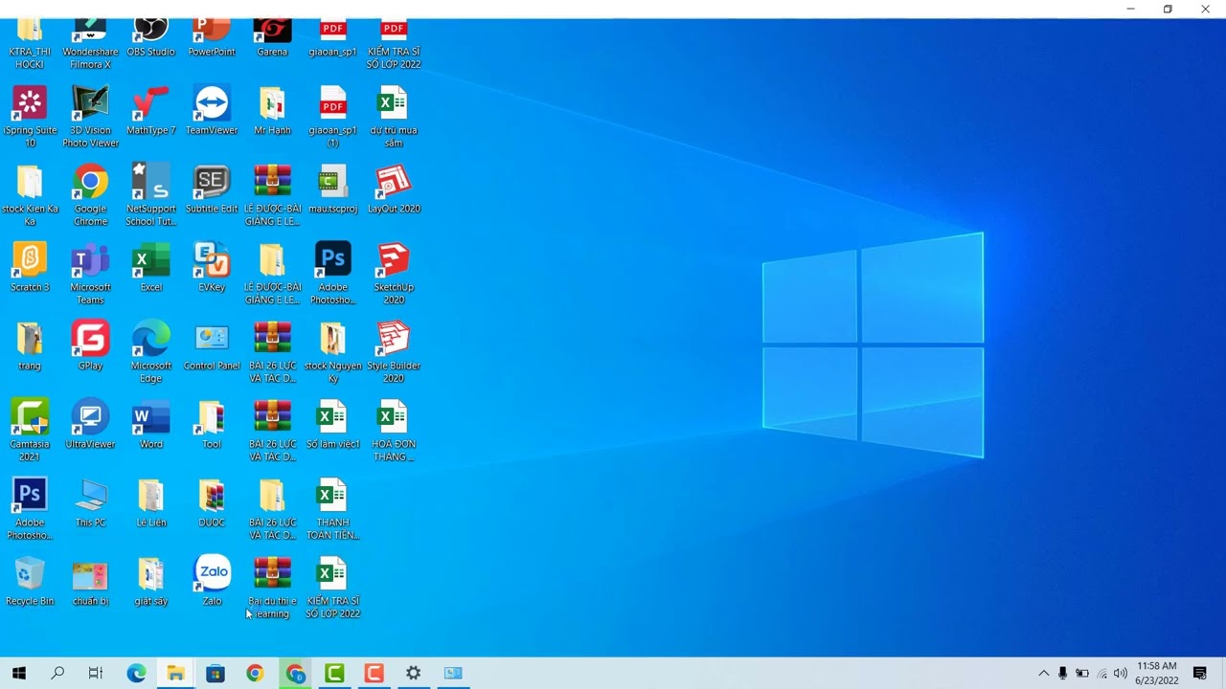Select the Recycle Bin icon
This screenshot has width=1226, height=689.
click(30, 581)
